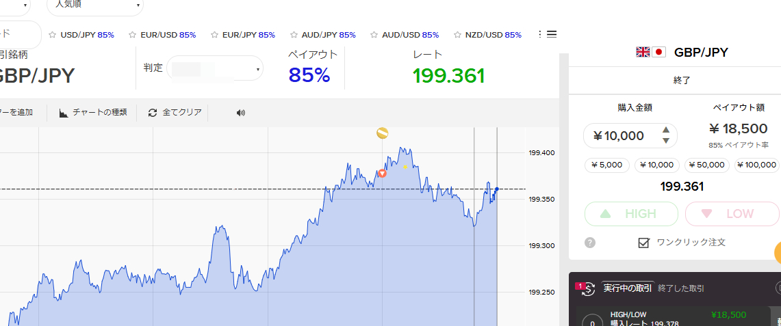Switch to 終了した取引 tab
The height and width of the screenshot is (326, 781).
pos(680,288)
